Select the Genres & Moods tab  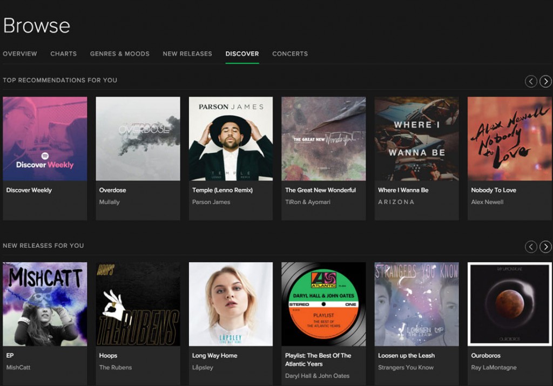tap(119, 53)
